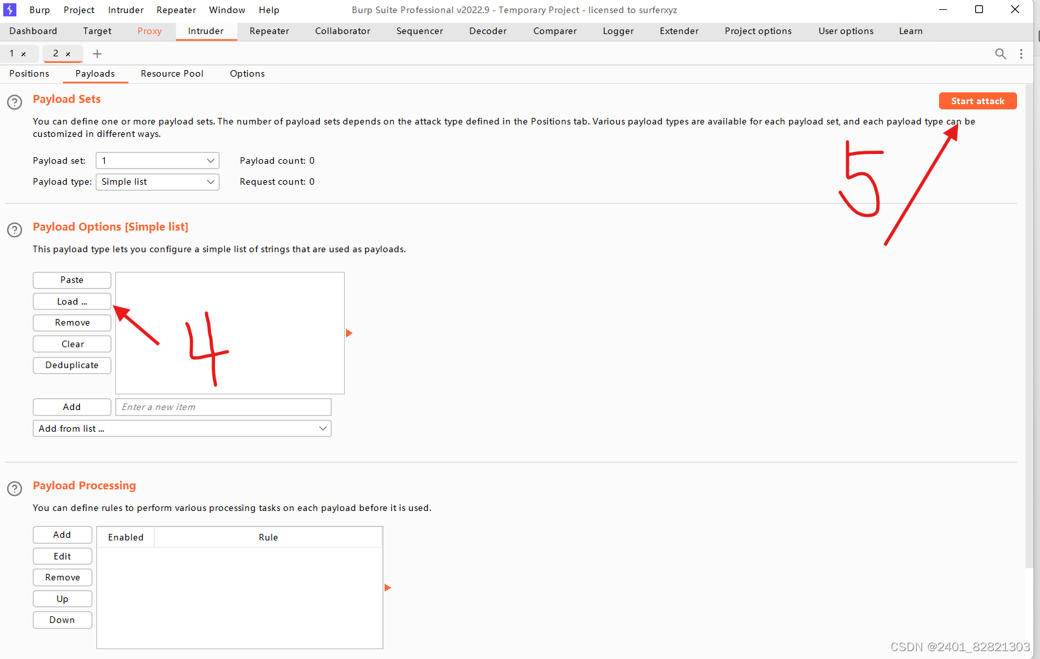Switch to the Repeater tool tab
1040x659 pixels.
pos(269,31)
